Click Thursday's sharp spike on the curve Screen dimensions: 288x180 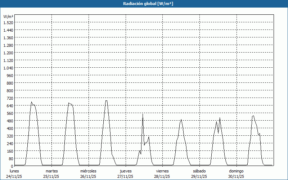(x=143, y=114)
